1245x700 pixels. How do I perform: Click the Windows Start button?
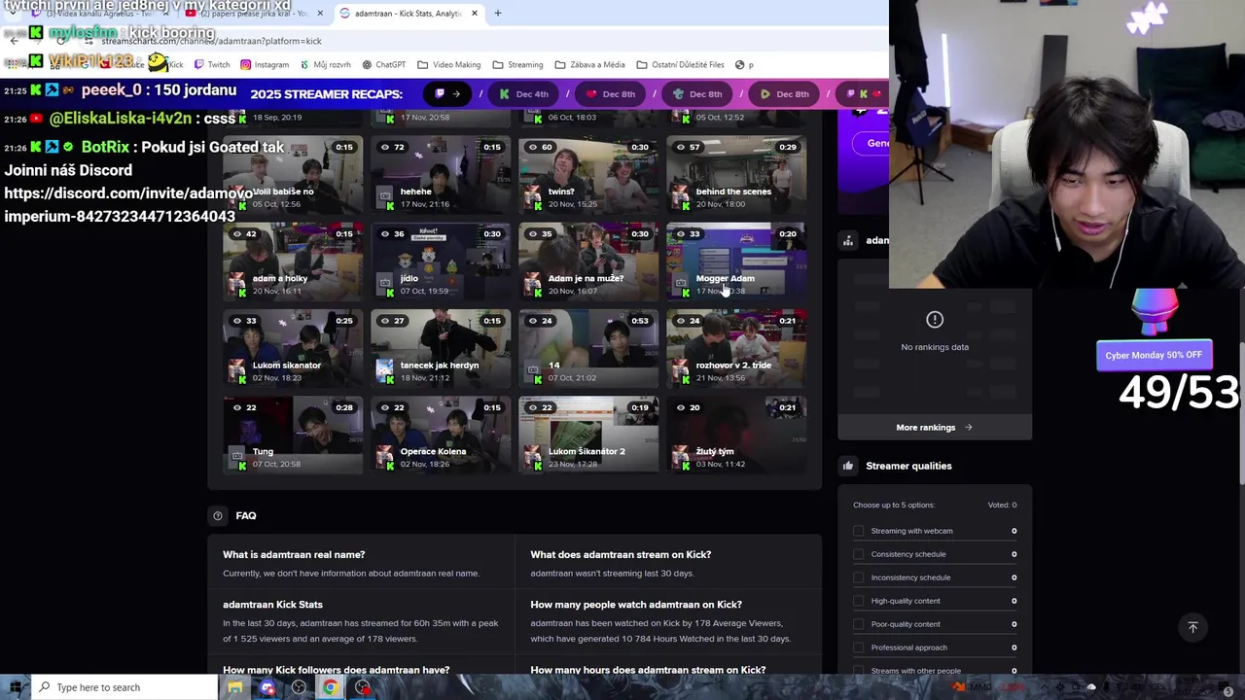click(16, 687)
